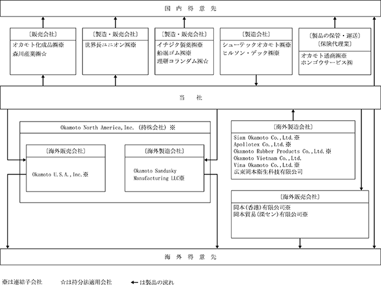The width and height of the screenshot is (381, 285).
Task: Click the 国内得意先 heading text
Action: coord(190,9)
